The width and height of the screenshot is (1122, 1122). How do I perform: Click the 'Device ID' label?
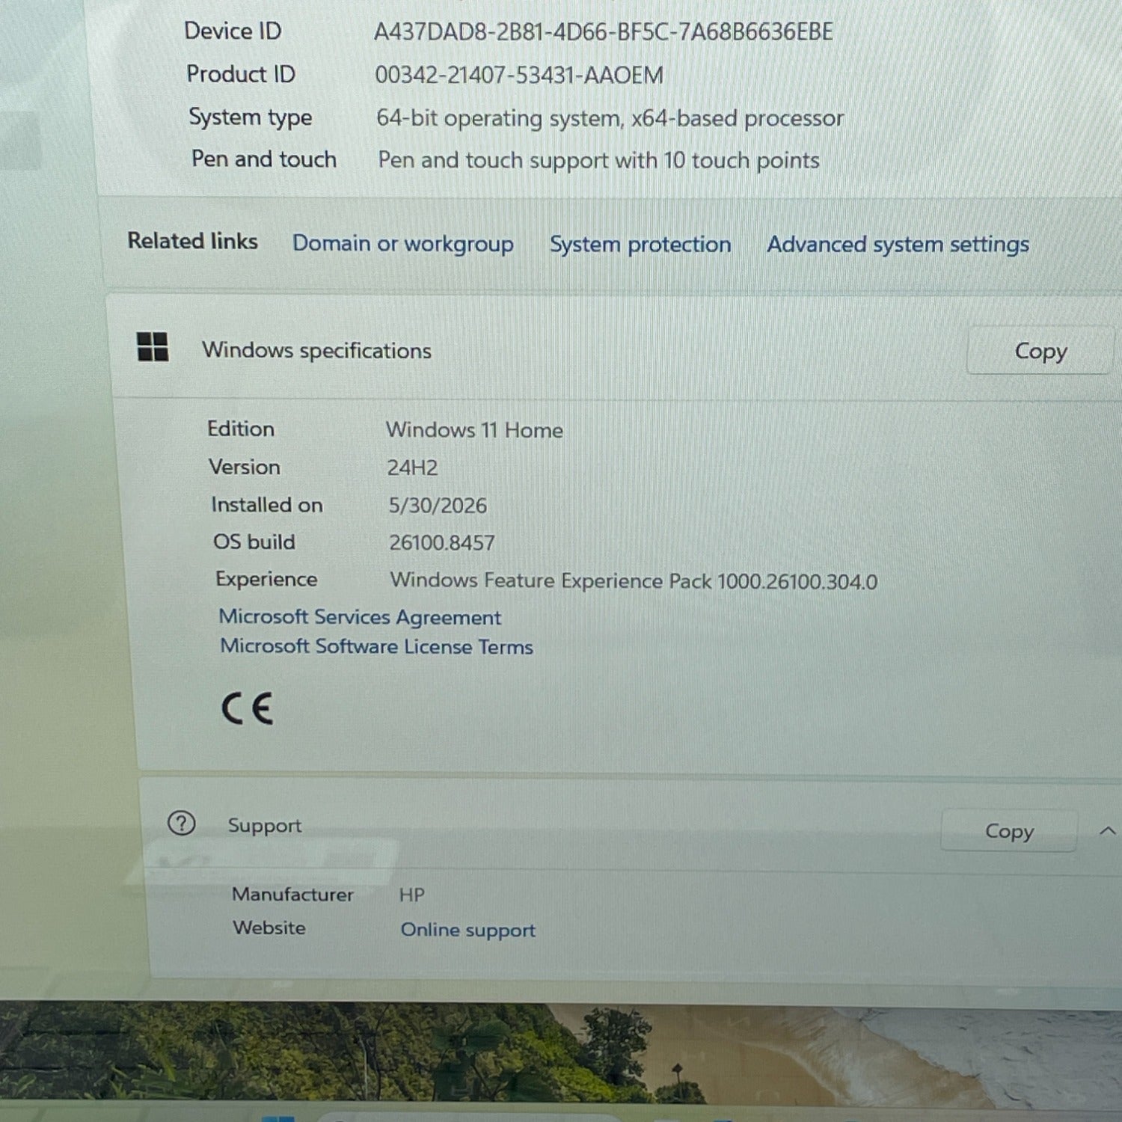[233, 31]
